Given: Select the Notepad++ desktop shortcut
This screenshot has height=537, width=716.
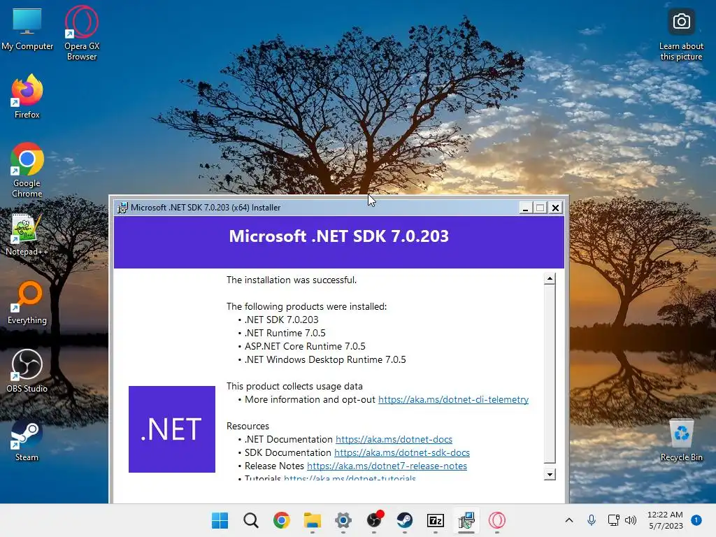Looking at the screenshot, I should (x=27, y=234).
